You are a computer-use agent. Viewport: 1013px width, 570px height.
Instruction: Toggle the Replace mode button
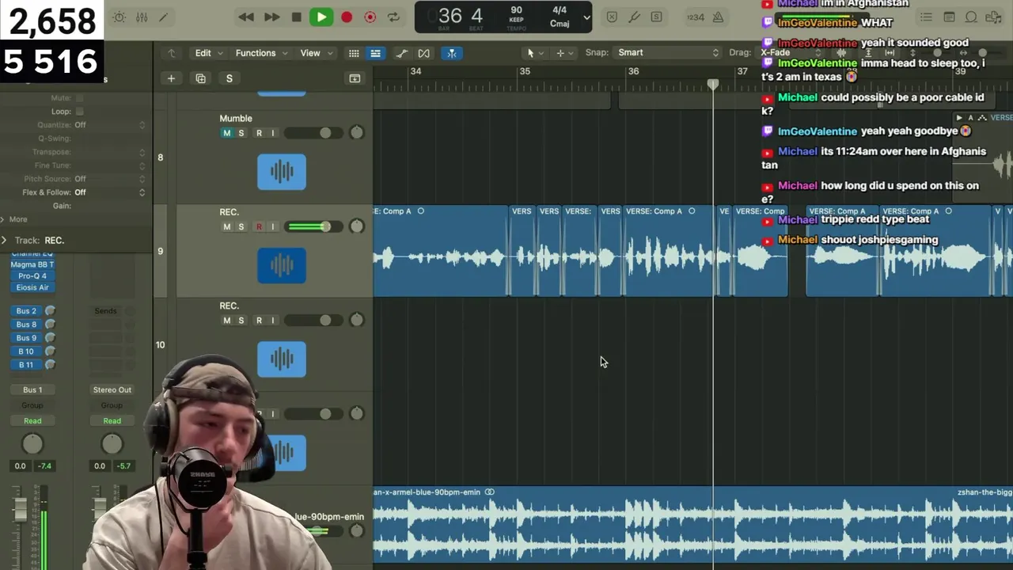[612, 17]
